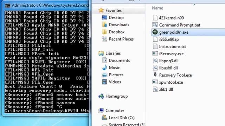Viewport: 225px width, 126px height.
Task: Open the Documents library
Action: pos(120,61)
